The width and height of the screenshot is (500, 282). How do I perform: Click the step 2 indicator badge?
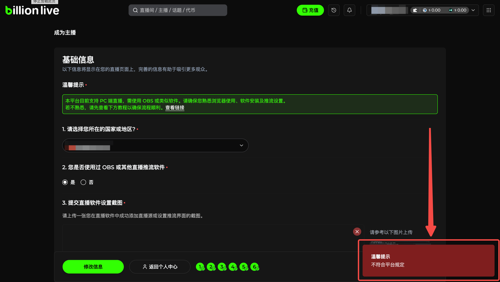[x=211, y=267]
